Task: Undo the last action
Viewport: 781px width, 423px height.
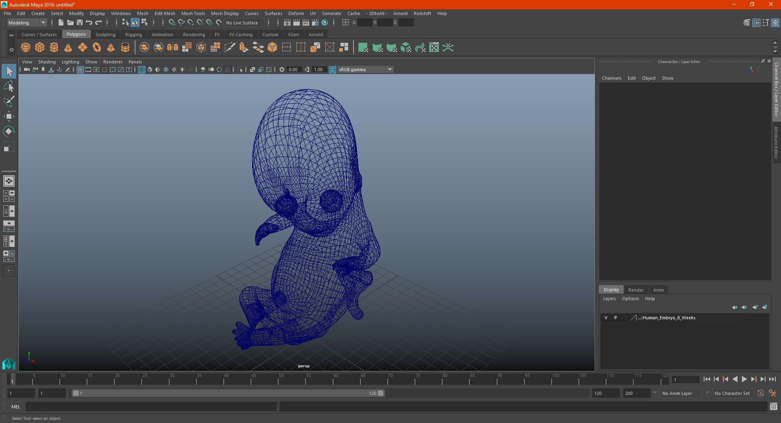Action: pos(89,23)
